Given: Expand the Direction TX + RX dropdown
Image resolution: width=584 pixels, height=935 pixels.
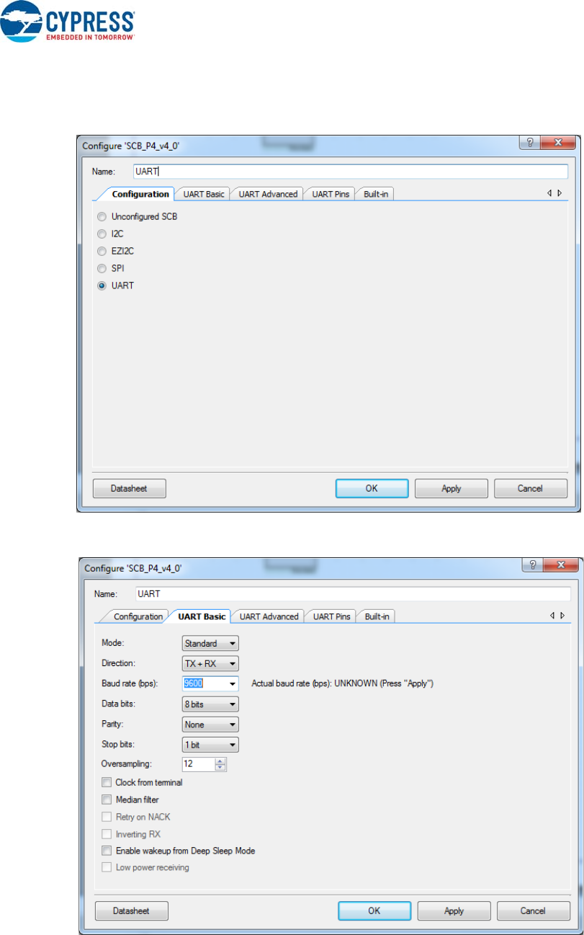Looking at the screenshot, I should tap(210, 664).
